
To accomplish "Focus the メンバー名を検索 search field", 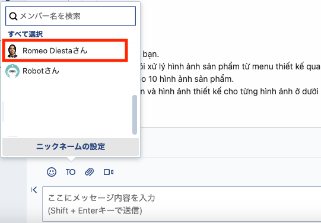I will [x=71, y=16].
